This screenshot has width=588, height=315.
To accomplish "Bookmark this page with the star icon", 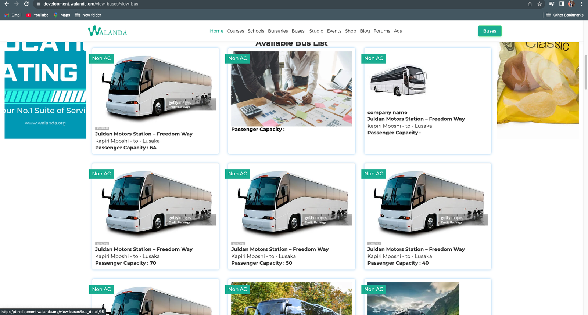I will click(539, 4).
